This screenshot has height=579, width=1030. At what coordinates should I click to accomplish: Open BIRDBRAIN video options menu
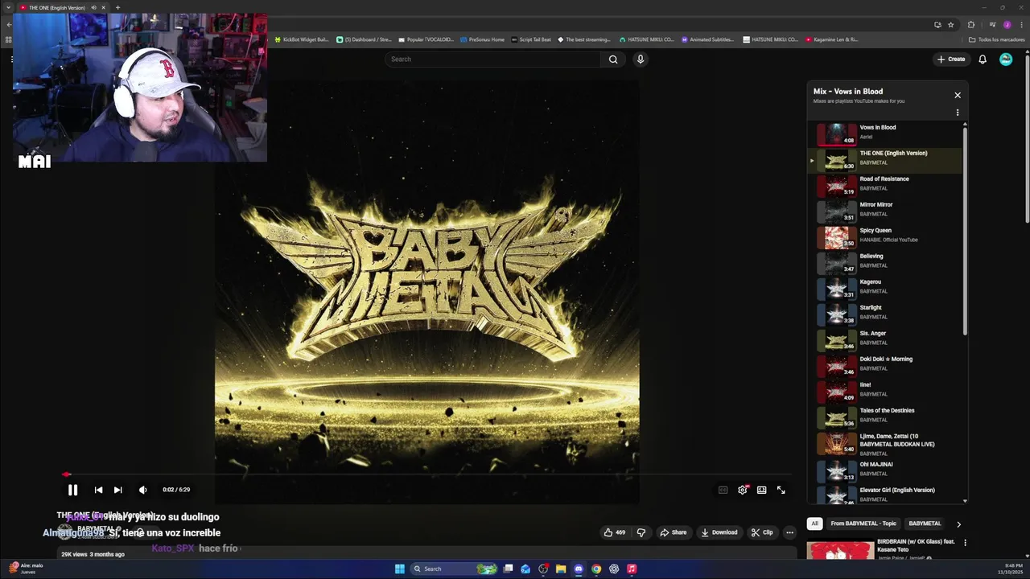[965, 543]
